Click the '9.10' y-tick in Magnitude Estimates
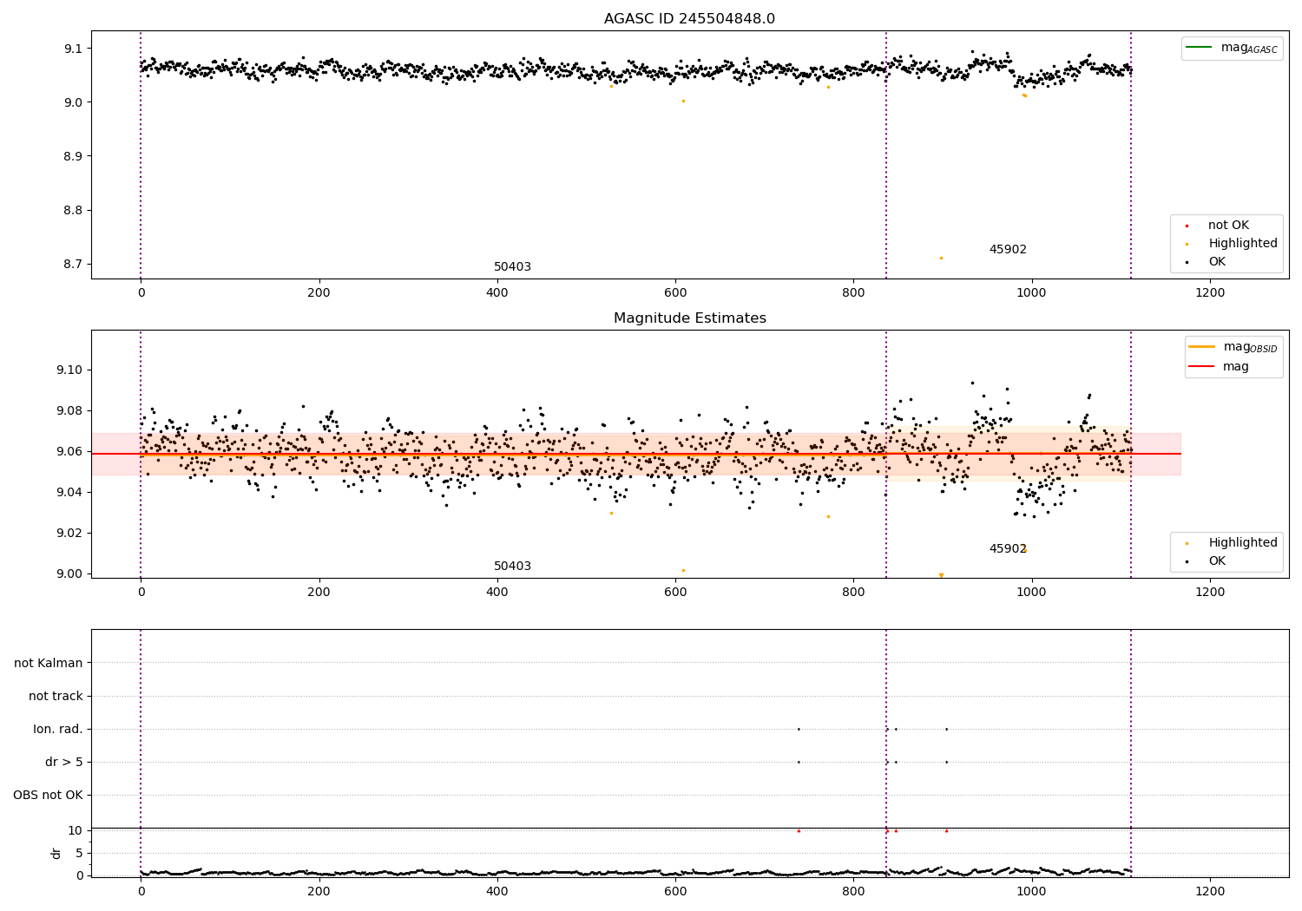The width and height of the screenshot is (1302, 911). (69, 370)
